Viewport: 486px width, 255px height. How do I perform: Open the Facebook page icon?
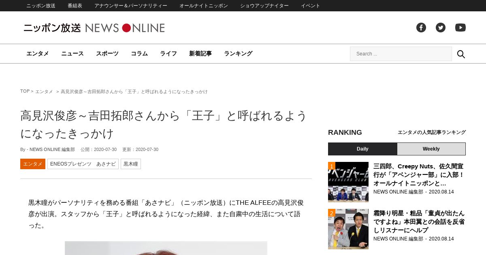tap(421, 28)
